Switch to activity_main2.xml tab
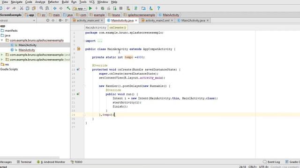The width and height of the screenshot is (300, 168). coord(157,21)
